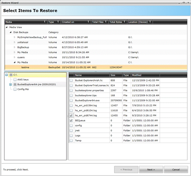The height and width of the screenshot is (176, 191).
Task: Click the 8/27/2010 4:59:13 AM date
Action: click(75, 47)
